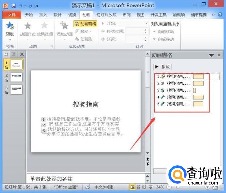The image size is (226, 193).
Task: Click the notes area 单击此处添加备注
Action: 86,179
